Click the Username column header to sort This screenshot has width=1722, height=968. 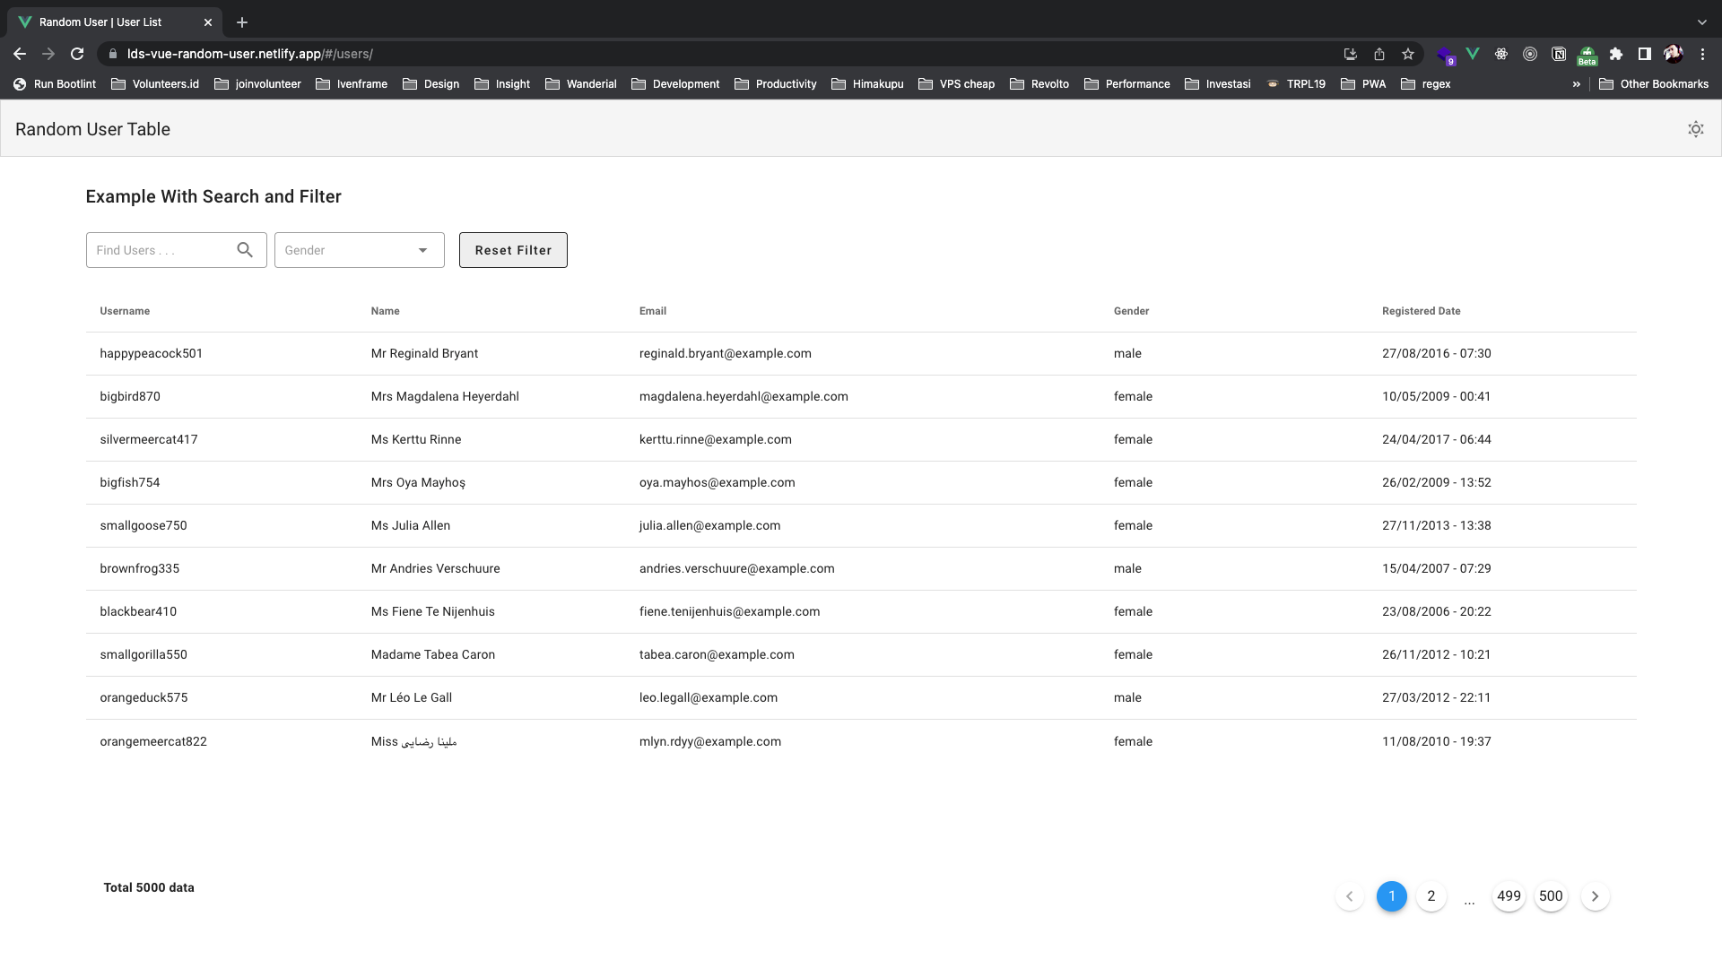coord(126,311)
